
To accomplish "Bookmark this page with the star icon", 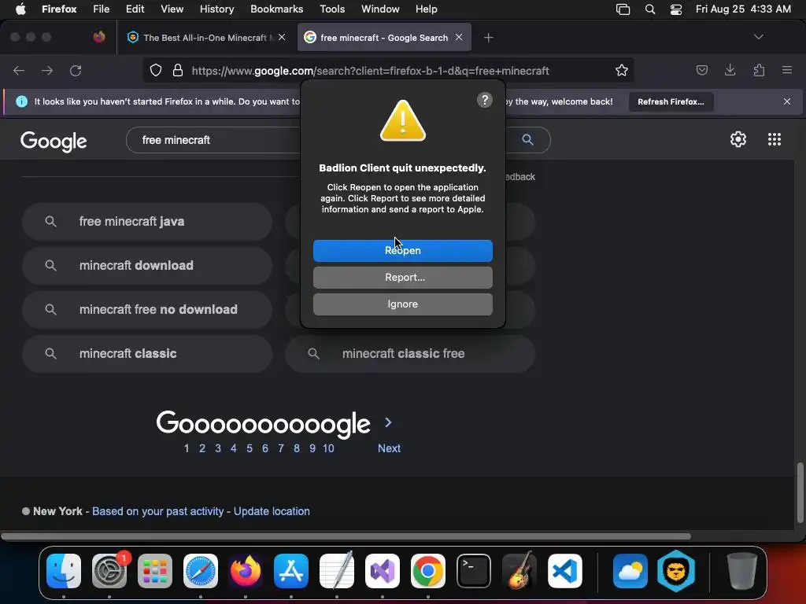I will click(x=622, y=70).
